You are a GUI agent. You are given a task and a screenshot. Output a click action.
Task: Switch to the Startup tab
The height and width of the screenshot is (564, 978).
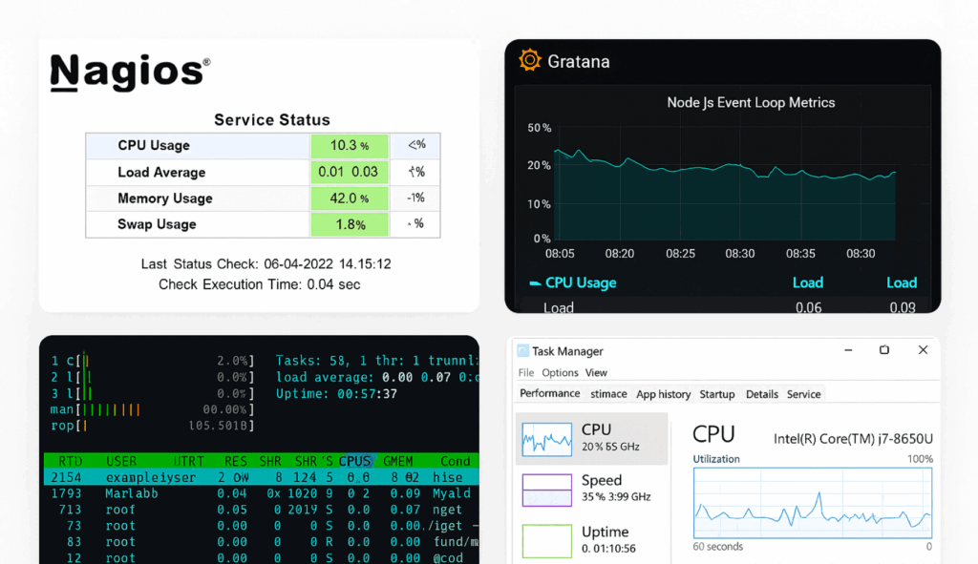pyautogui.click(x=716, y=394)
